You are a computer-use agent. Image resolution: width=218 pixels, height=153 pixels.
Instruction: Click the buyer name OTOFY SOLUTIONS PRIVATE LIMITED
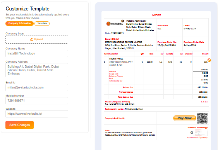click(124, 42)
